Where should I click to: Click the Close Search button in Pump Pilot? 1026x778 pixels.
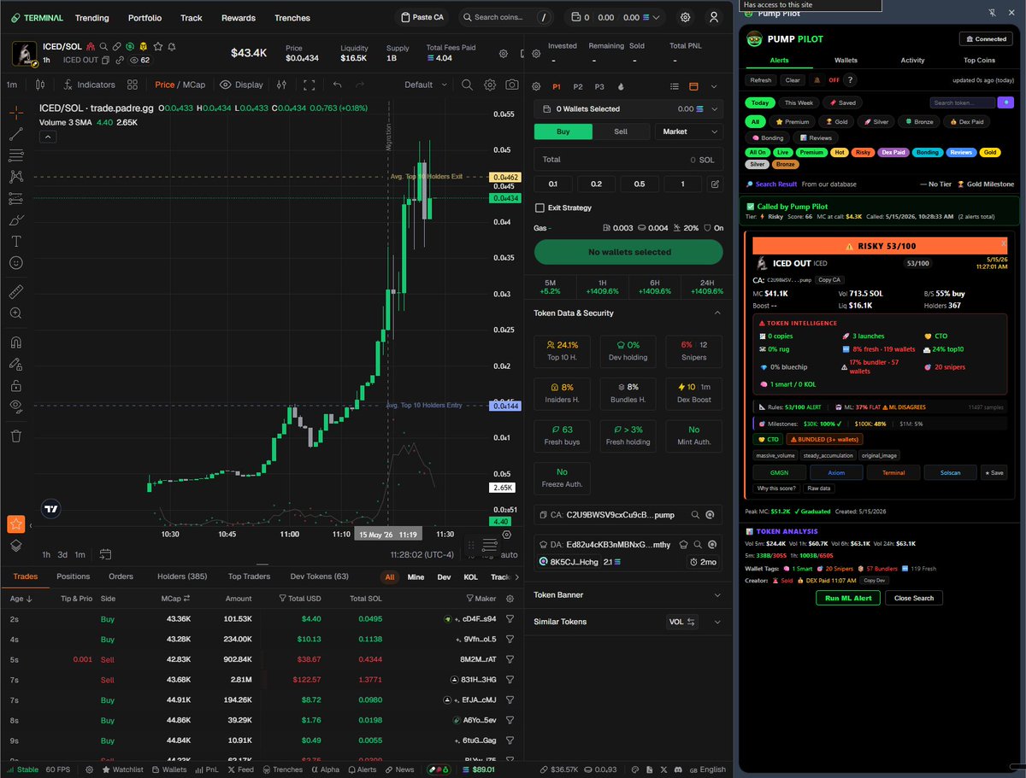[x=914, y=598]
